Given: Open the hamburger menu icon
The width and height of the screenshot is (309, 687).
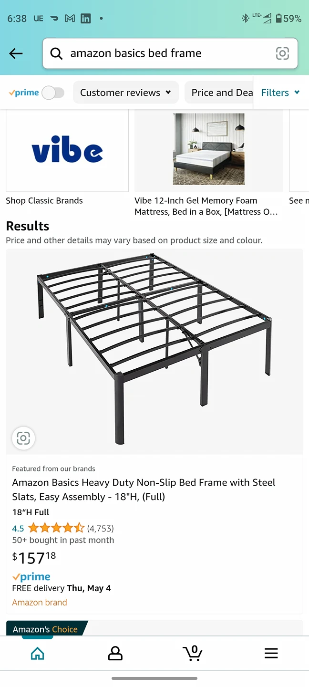Looking at the screenshot, I should coord(271,653).
